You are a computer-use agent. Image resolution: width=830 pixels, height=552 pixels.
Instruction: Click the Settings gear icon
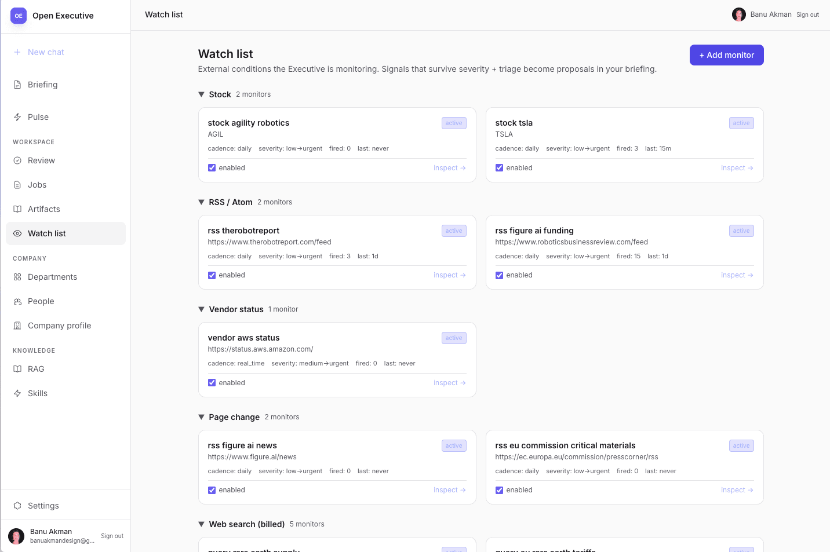(17, 506)
